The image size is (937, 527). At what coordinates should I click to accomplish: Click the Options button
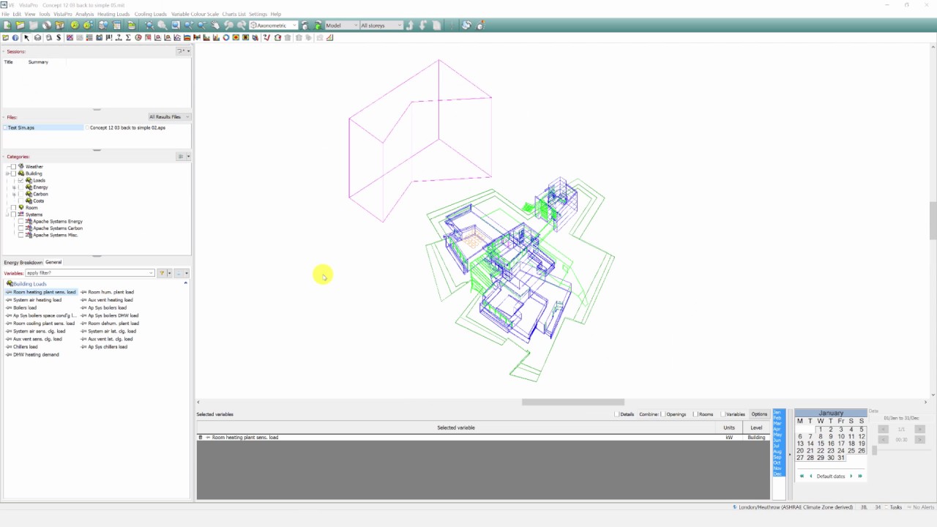click(x=759, y=414)
